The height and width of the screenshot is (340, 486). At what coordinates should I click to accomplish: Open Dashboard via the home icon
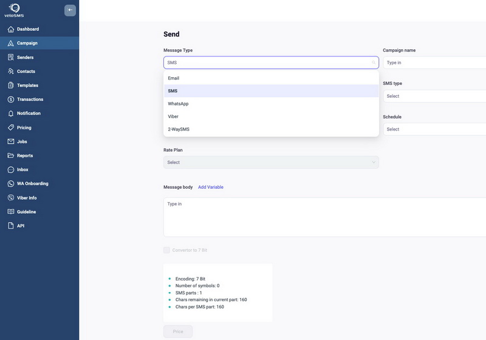click(11, 29)
